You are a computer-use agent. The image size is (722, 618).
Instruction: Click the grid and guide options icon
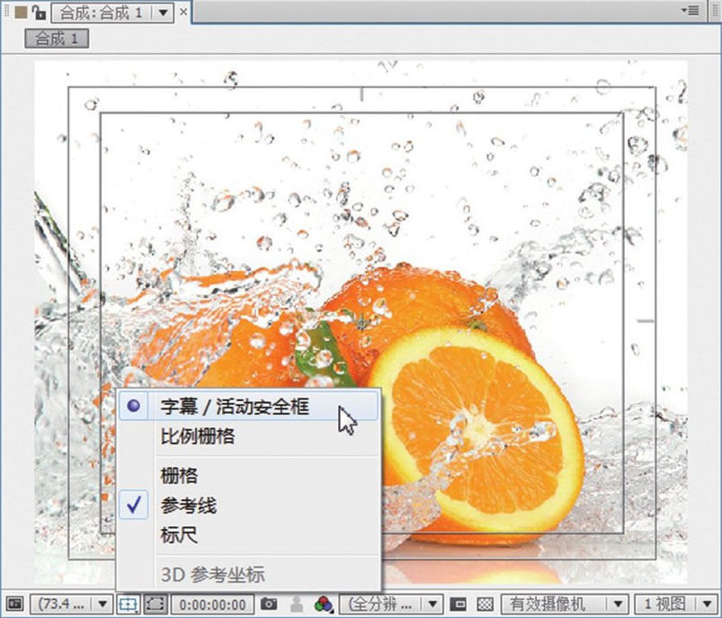click(128, 605)
